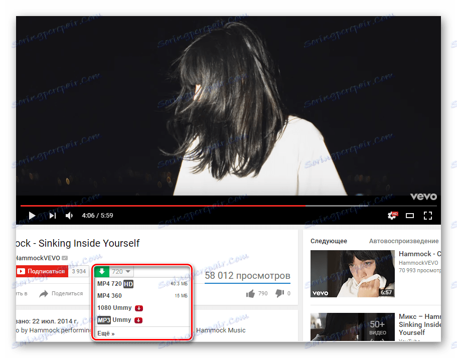Click the 4:06 / 5:59 time display
457x358 pixels.
point(97,216)
